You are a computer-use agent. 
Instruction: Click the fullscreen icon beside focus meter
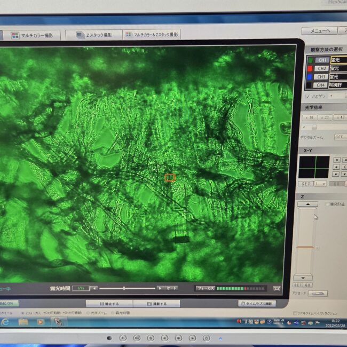277,288
